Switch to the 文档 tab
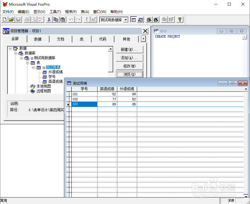This screenshot has height=204, width=250. 61,39
